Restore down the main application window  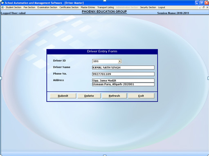click(x=202, y=3)
